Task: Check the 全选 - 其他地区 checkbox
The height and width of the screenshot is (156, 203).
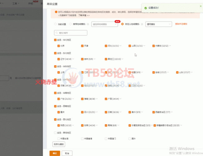Action: point(55,133)
